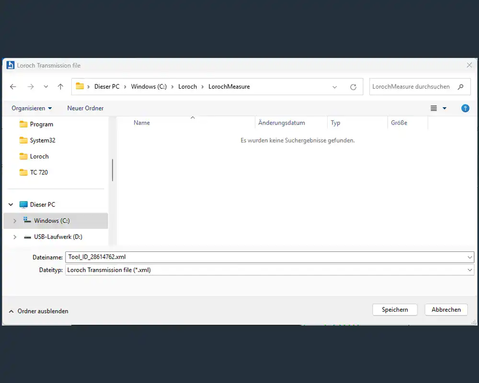Image resolution: width=479 pixels, height=383 pixels.
Task: Select USB-Laufwerk (D:) in tree
Action: coord(58,237)
